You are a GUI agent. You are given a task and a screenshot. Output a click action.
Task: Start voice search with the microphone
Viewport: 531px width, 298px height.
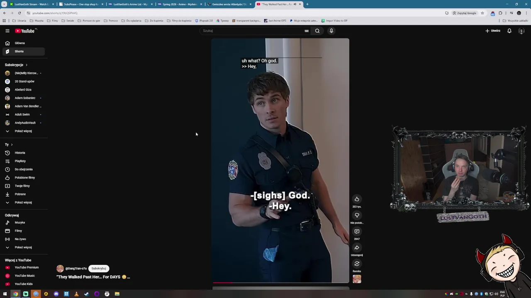[x=331, y=31]
